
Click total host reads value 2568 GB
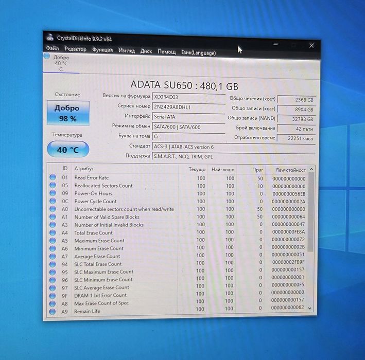pos(297,100)
